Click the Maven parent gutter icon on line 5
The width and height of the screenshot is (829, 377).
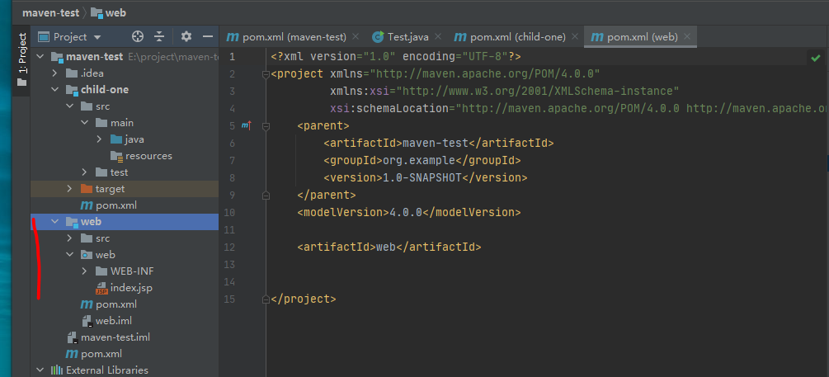point(246,125)
